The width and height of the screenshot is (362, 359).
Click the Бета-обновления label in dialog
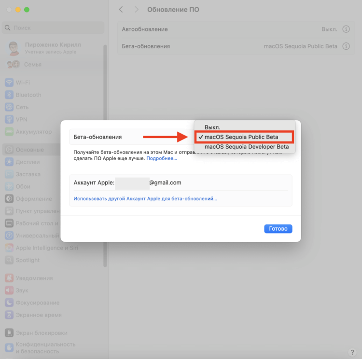click(x=97, y=137)
